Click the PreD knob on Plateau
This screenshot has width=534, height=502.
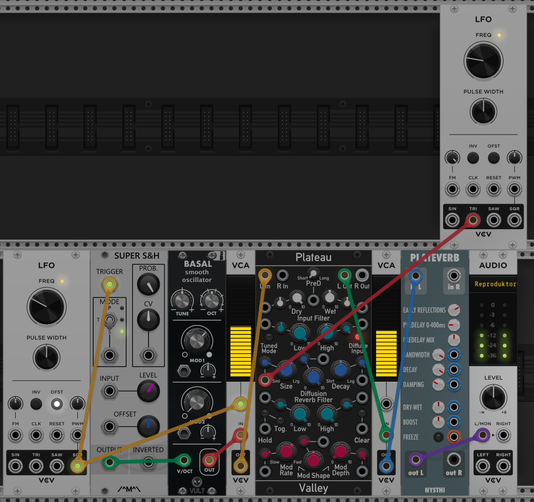[x=313, y=273]
